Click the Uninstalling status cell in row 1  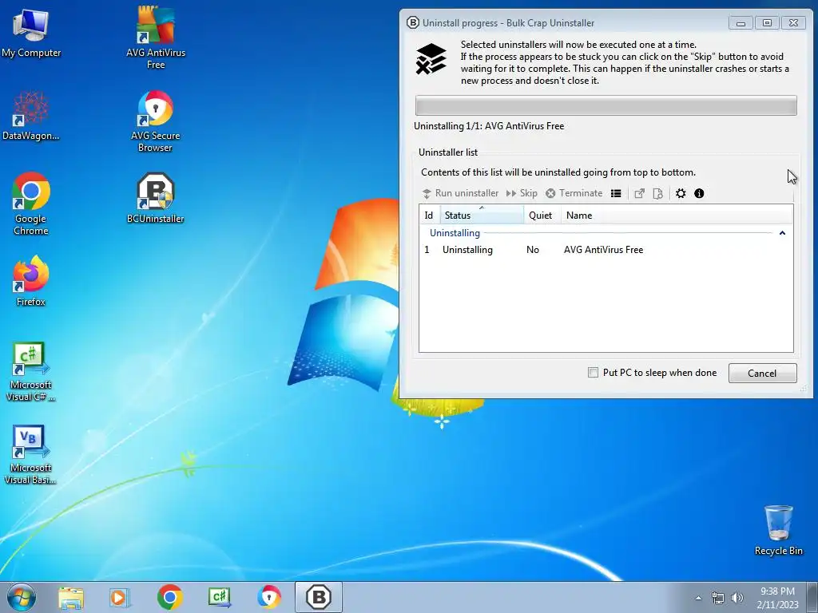pyautogui.click(x=467, y=250)
